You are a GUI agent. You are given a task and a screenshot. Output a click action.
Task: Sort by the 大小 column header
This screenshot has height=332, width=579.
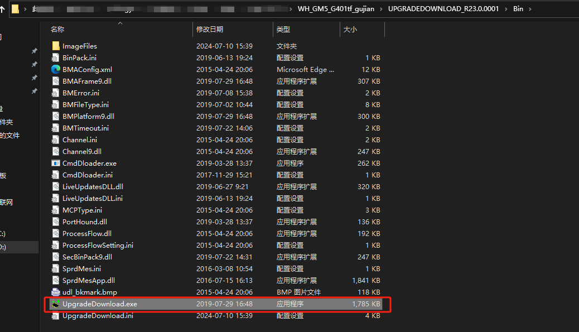pyautogui.click(x=350, y=29)
